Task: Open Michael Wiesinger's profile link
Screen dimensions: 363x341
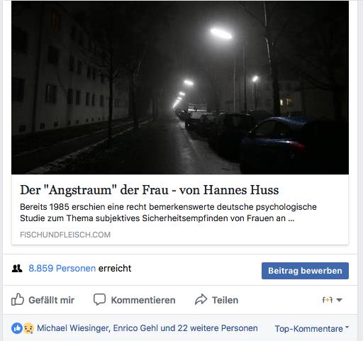Action: coord(73,328)
